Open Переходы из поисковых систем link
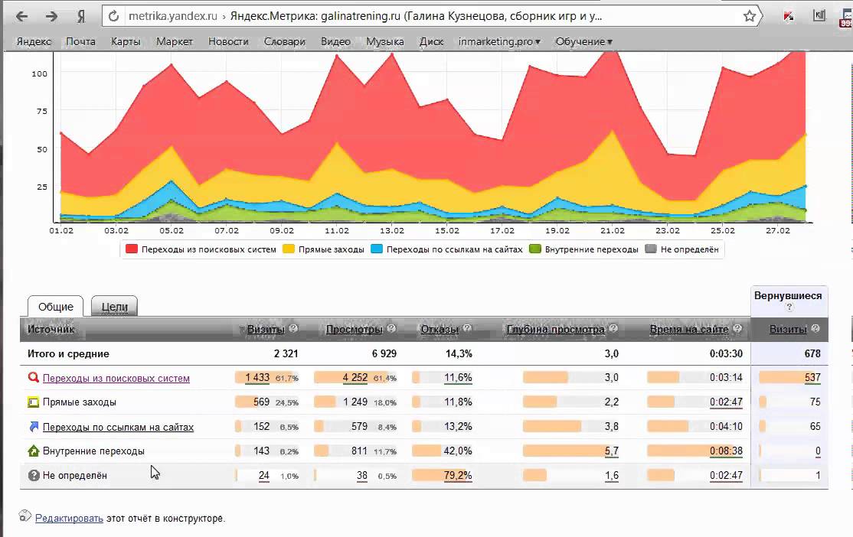This screenshot has height=537, width=853. [x=116, y=378]
